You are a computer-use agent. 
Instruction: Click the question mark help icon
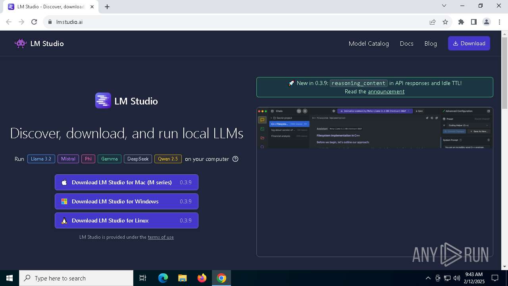pyautogui.click(x=235, y=159)
